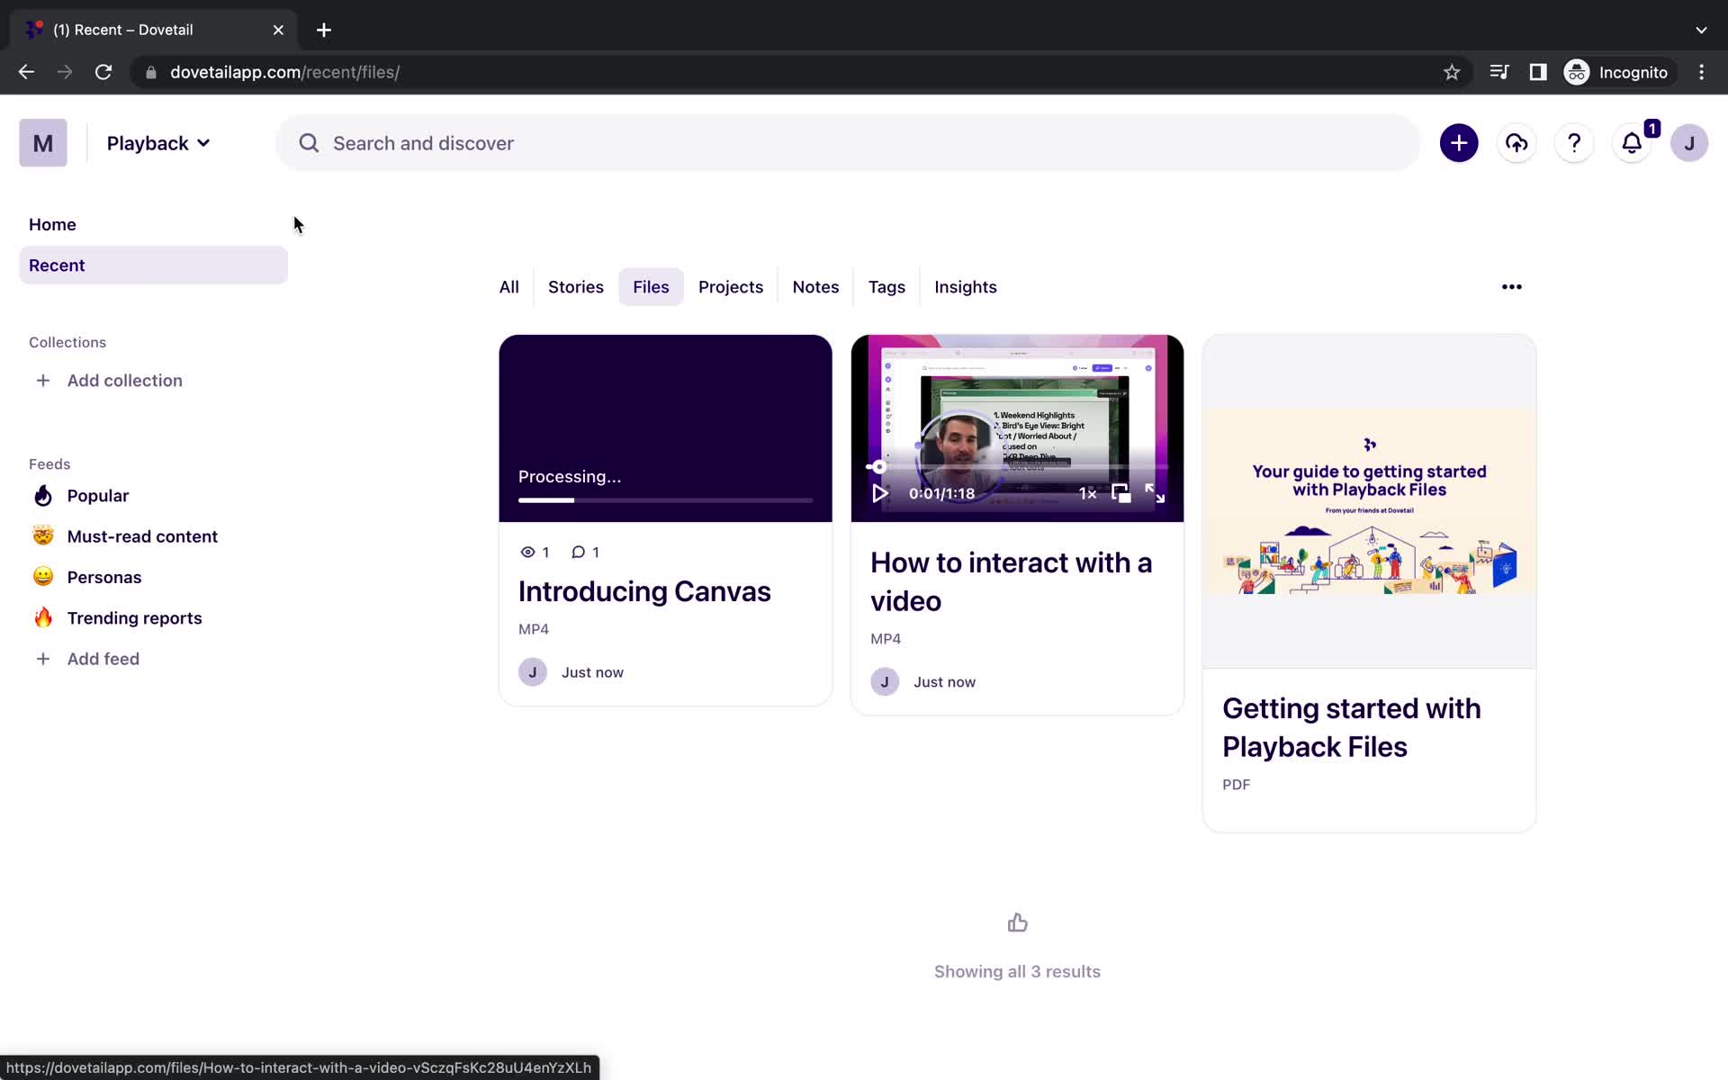Image resolution: width=1728 pixels, height=1080 pixels.
Task: Toggle the Must-read content feed
Action: point(142,535)
